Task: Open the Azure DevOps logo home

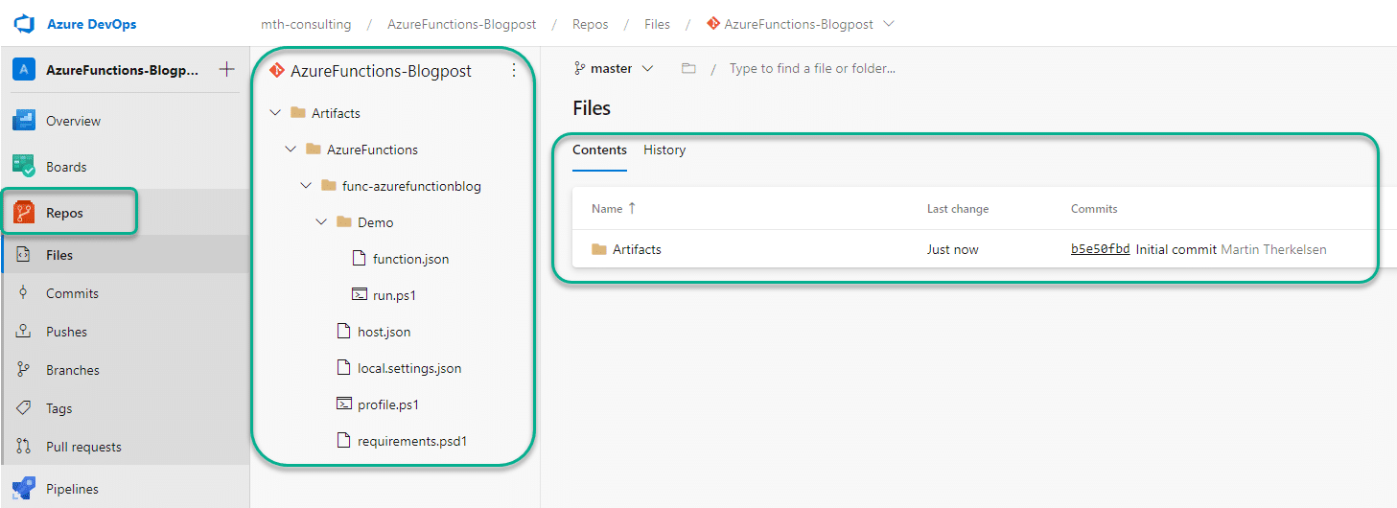Action: tap(25, 24)
